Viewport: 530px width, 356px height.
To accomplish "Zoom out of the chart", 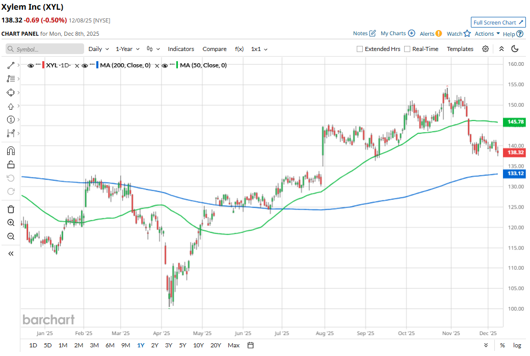I will tap(11, 236).
